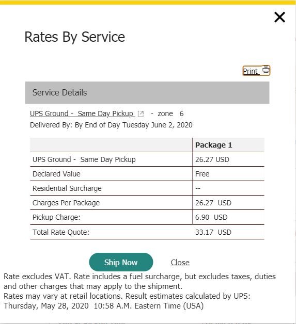The image size is (296, 324).
Task: Click the zone 6 text
Action: tap(170, 114)
